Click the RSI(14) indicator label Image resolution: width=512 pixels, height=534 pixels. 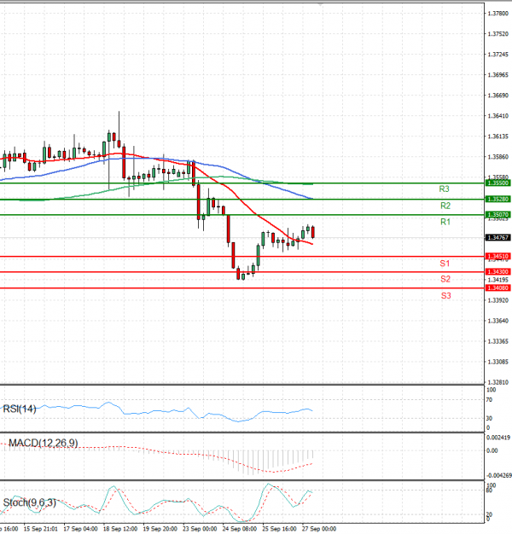coord(20,409)
